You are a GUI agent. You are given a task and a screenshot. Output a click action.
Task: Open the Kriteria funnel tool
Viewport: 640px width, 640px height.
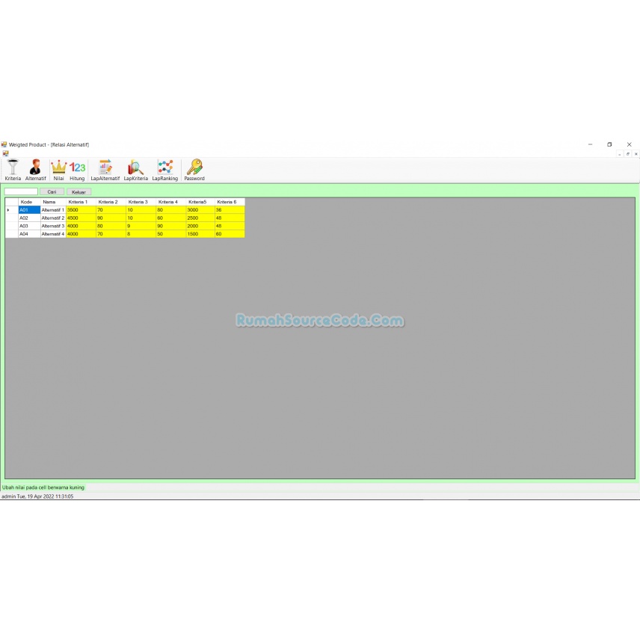13,170
